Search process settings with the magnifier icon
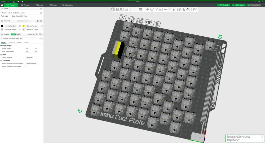Screen dimensions: 265x143 (42, 38)
